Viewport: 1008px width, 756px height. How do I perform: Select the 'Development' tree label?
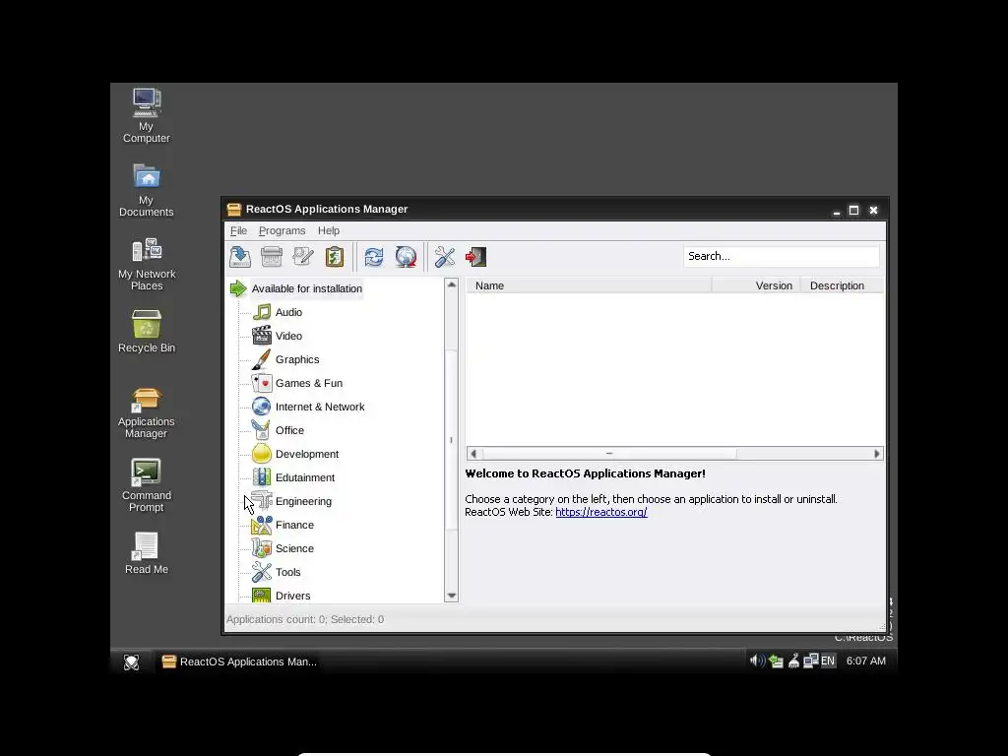click(307, 454)
